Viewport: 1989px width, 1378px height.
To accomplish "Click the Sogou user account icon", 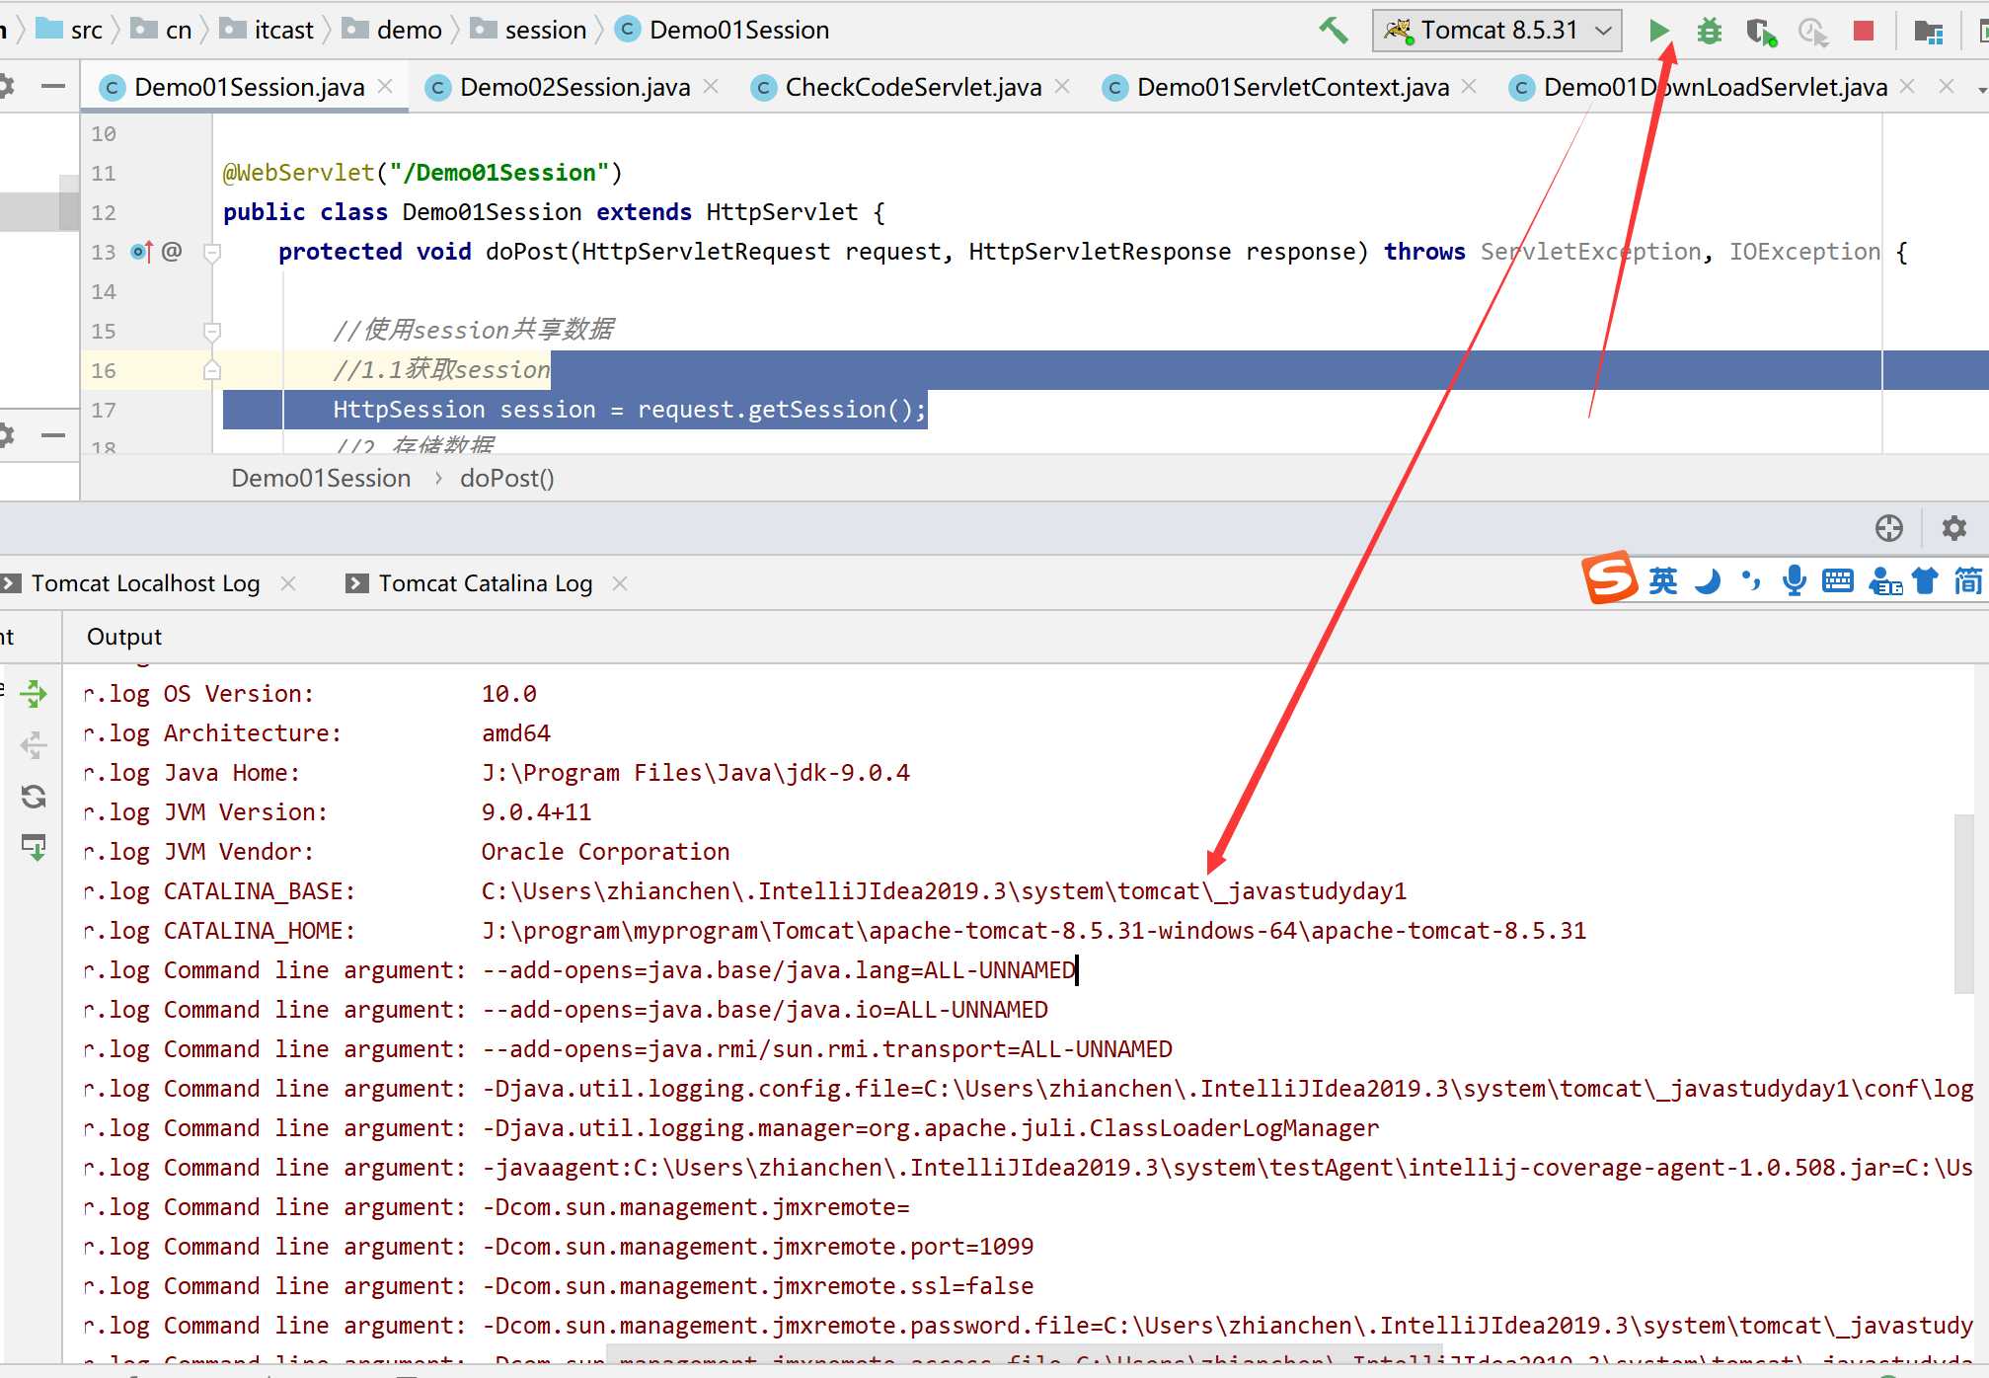I will tap(1885, 581).
